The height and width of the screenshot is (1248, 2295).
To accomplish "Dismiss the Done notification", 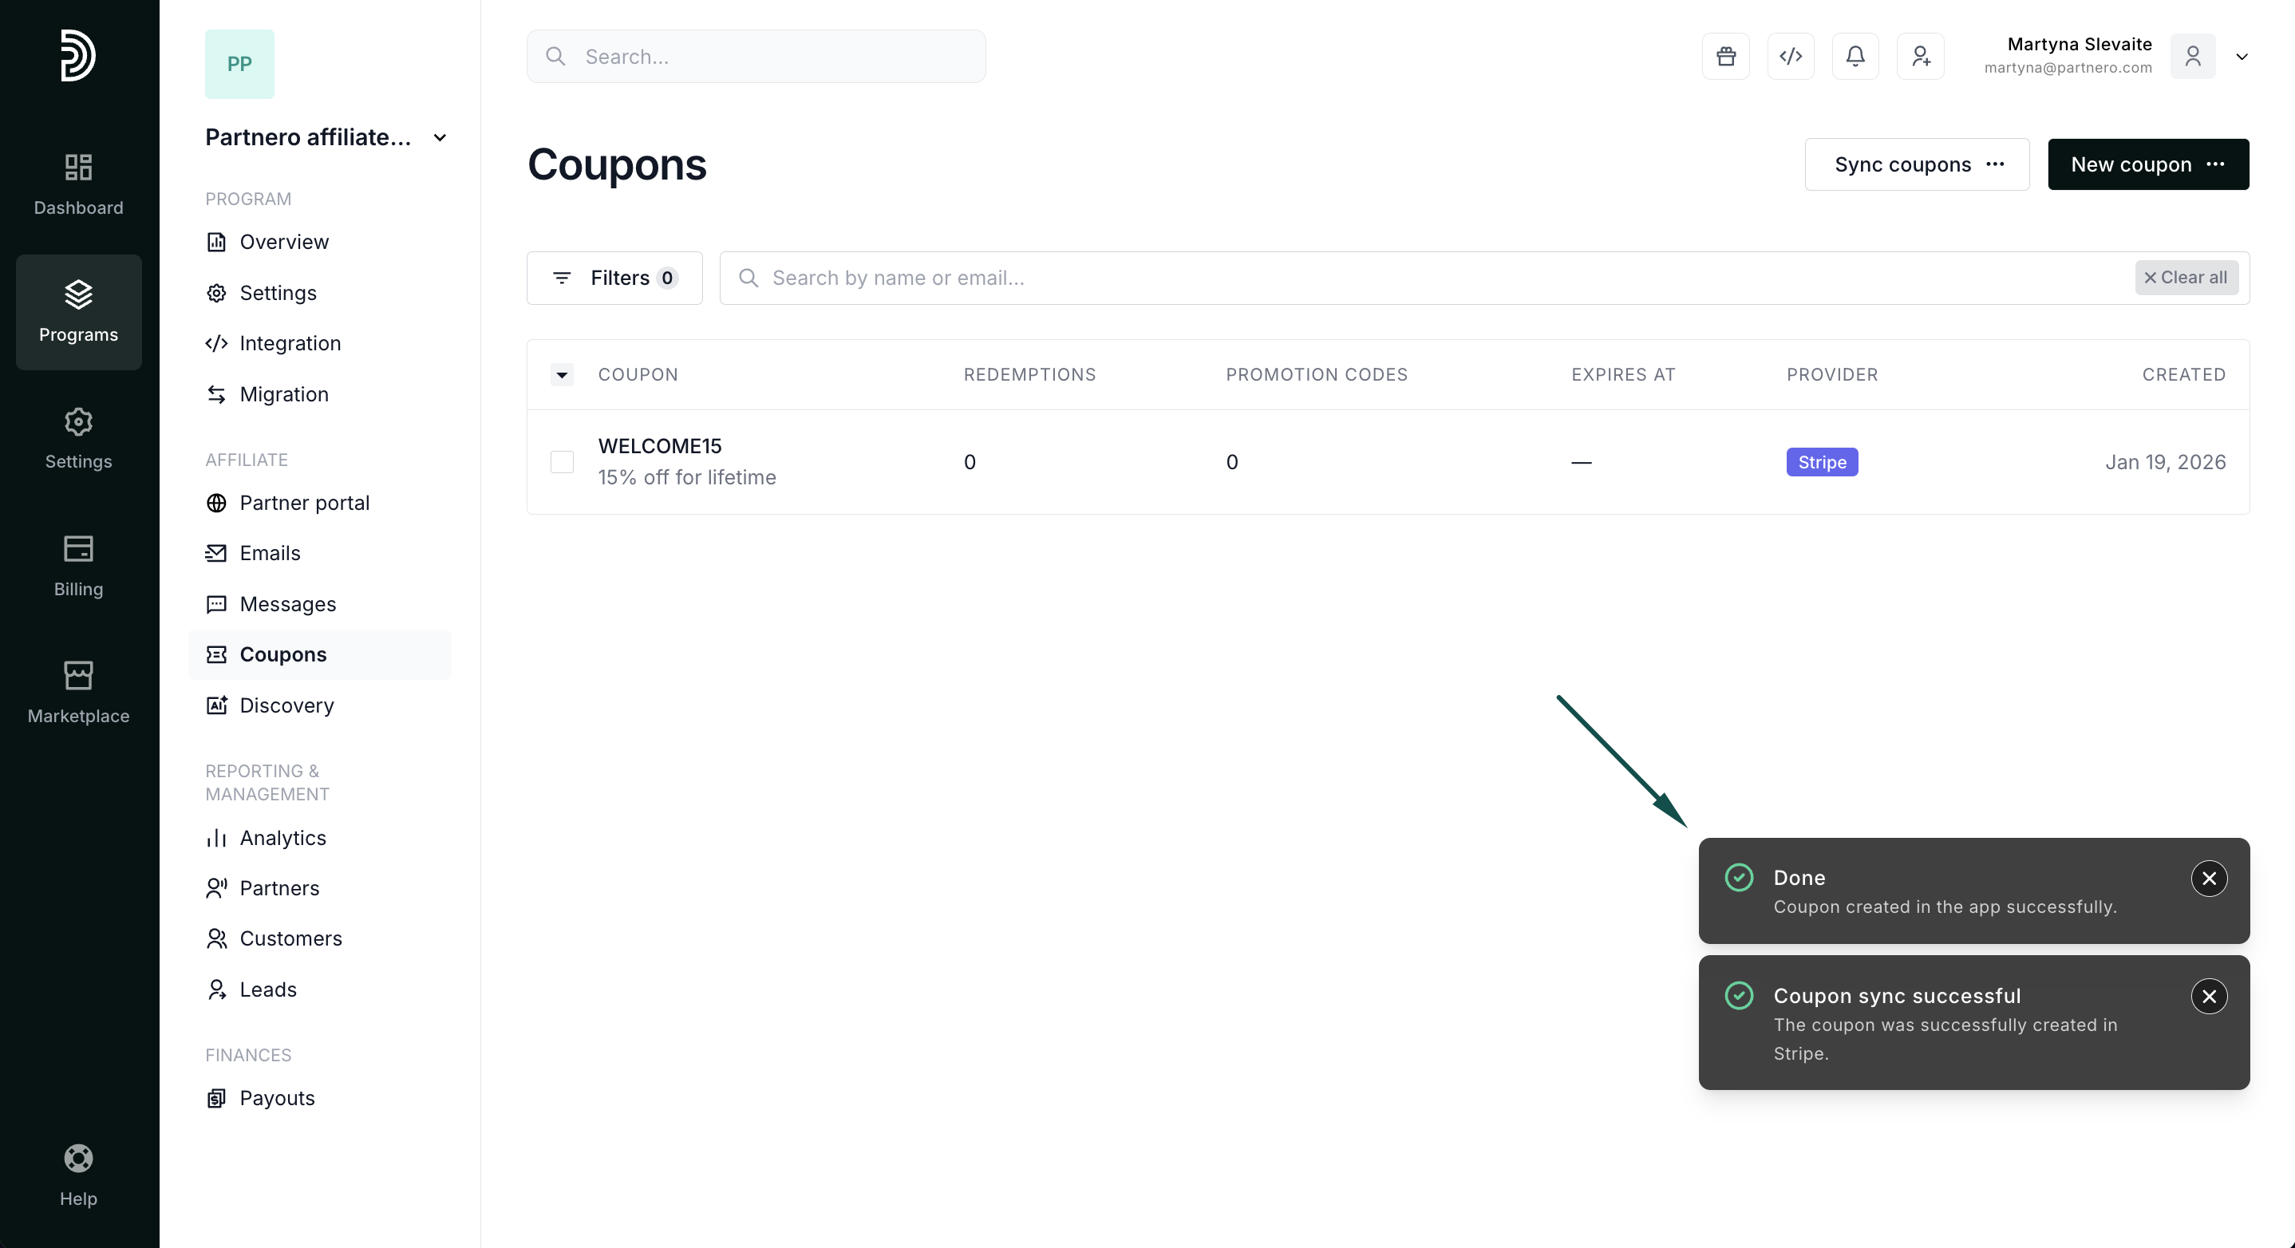I will click(2209, 879).
